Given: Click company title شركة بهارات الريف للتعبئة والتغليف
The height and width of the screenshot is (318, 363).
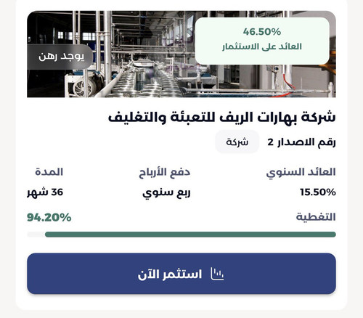Looking at the screenshot, I should pos(222,118).
